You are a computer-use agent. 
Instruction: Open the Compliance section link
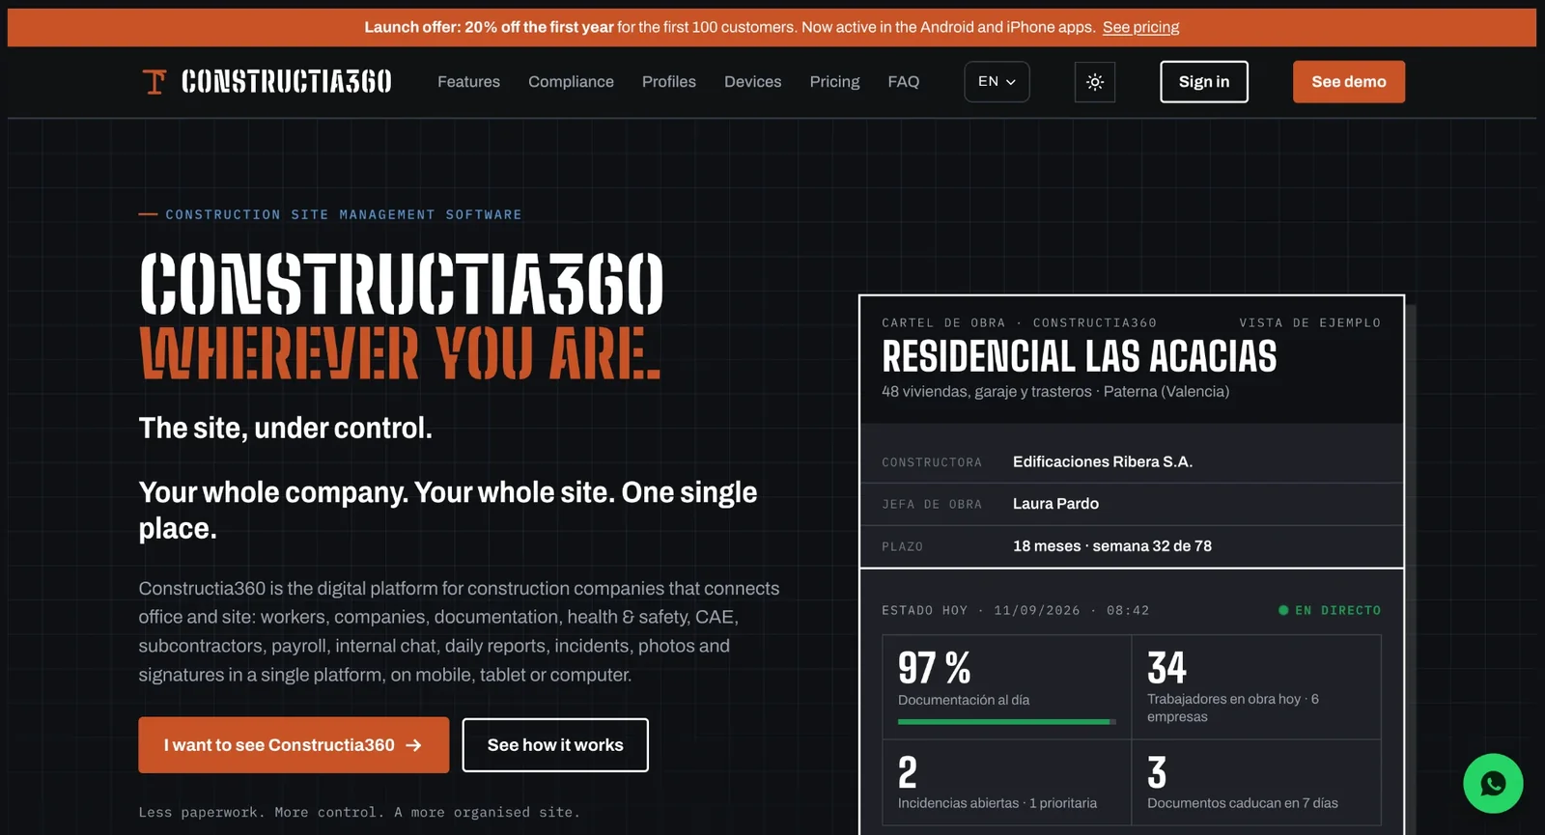571,82
